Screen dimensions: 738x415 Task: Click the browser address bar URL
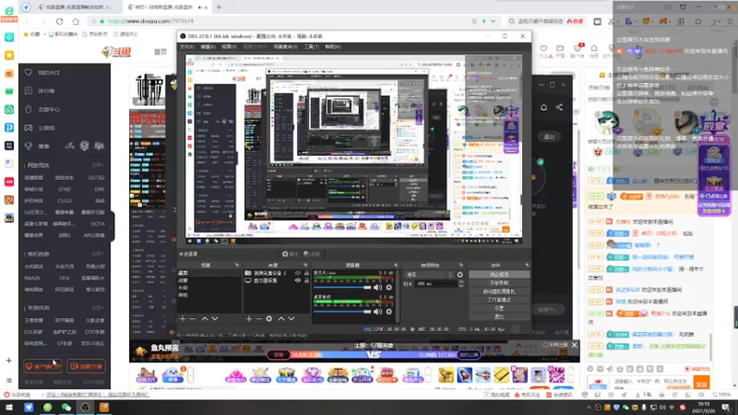(150, 21)
